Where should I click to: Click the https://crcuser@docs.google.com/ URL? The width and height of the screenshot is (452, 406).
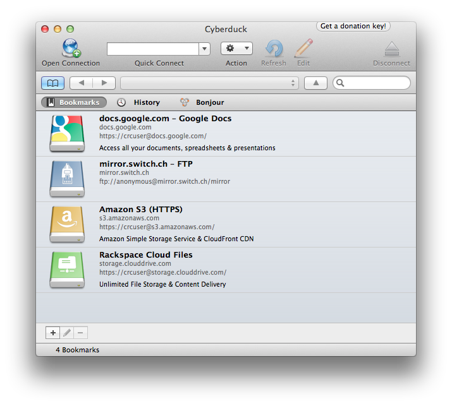(x=153, y=136)
